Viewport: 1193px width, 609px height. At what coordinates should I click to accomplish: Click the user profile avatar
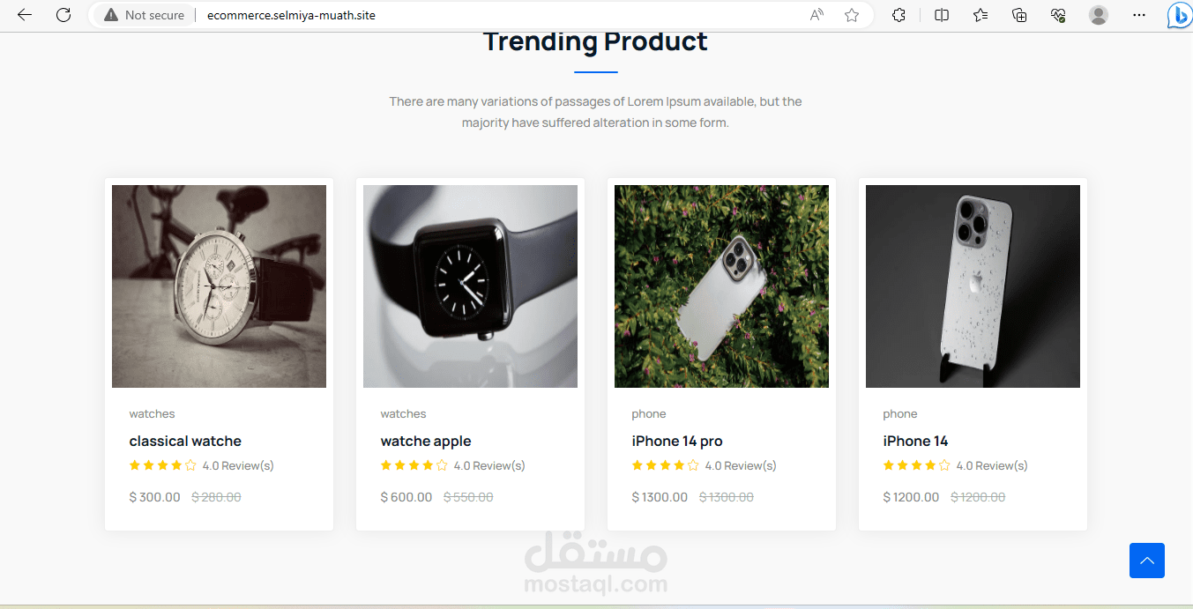(x=1099, y=15)
